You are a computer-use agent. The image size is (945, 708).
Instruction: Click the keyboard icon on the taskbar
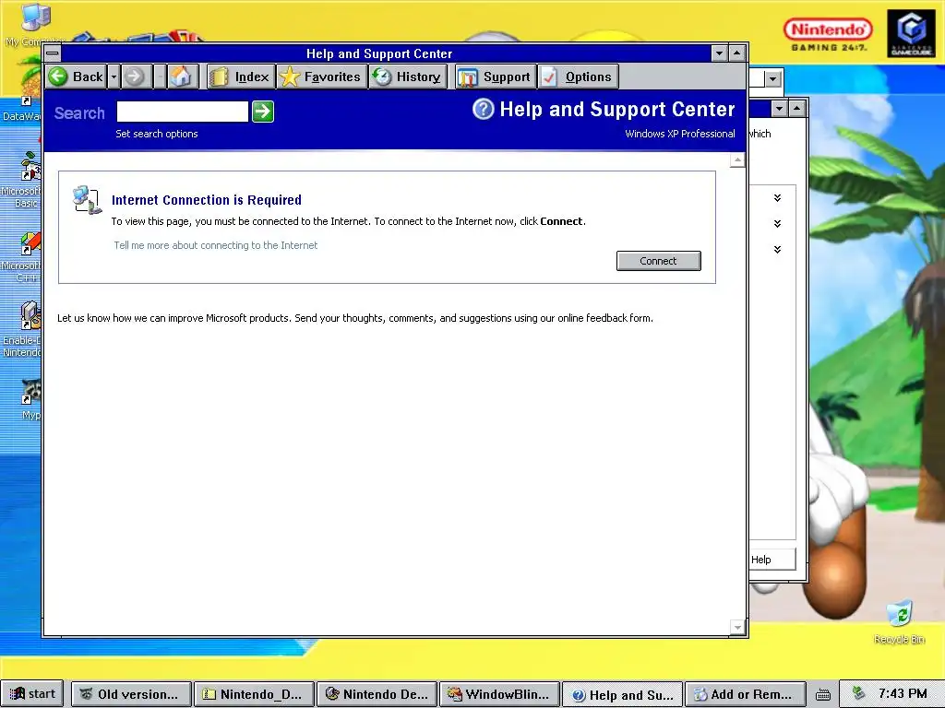[823, 695]
